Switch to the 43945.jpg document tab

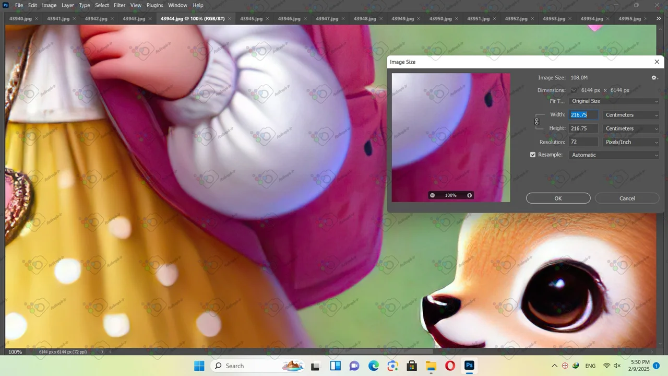(x=251, y=19)
